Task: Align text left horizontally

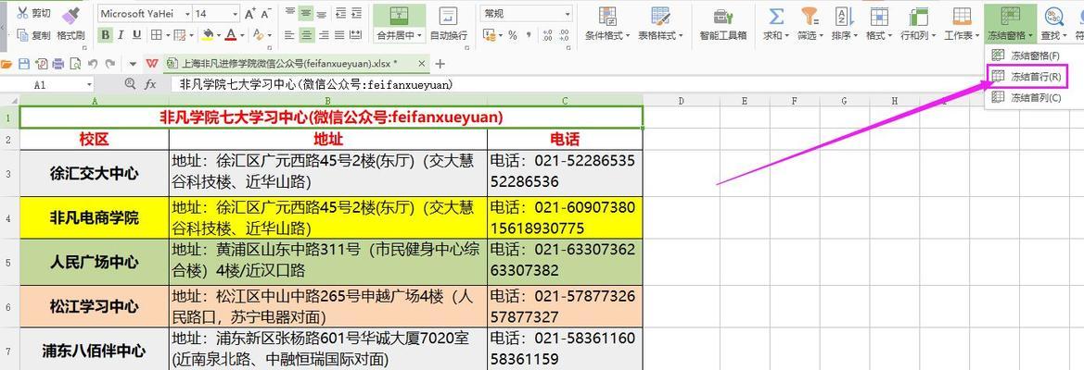Action: click(289, 34)
